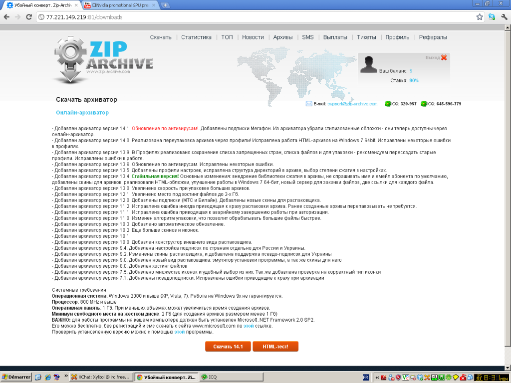Click the red X logout icon
Image resolution: width=511 pixels, height=383 pixels.
coord(444,58)
